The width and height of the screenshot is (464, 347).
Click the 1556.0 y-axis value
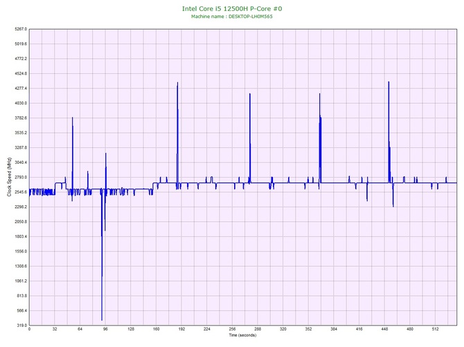(21, 252)
